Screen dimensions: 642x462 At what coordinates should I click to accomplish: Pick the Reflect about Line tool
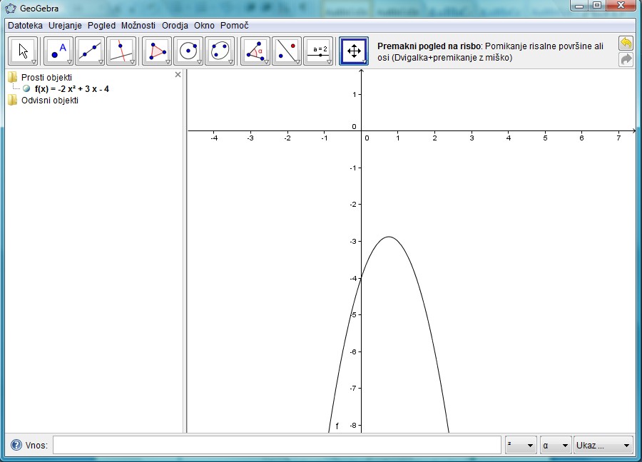(287, 51)
